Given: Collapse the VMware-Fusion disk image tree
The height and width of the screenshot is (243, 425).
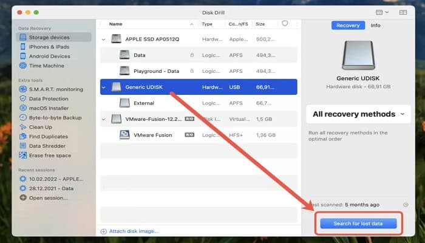Looking at the screenshot, I should [x=104, y=119].
